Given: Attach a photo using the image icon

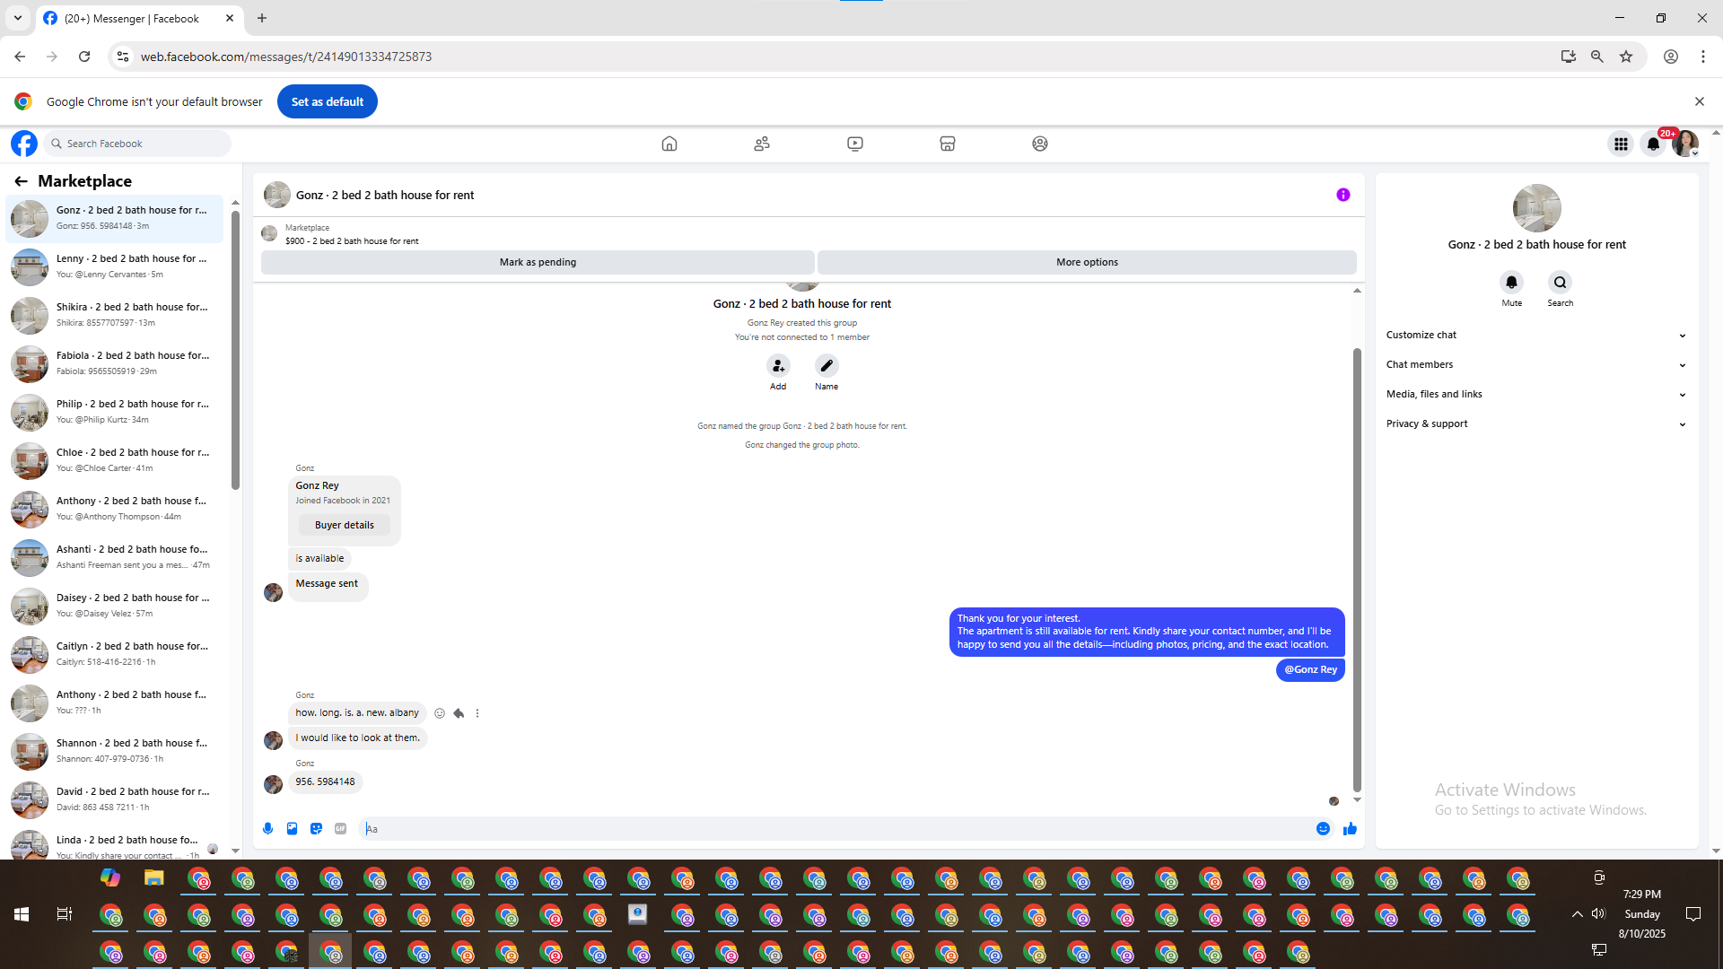Looking at the screenshot, I should [292, 829].
